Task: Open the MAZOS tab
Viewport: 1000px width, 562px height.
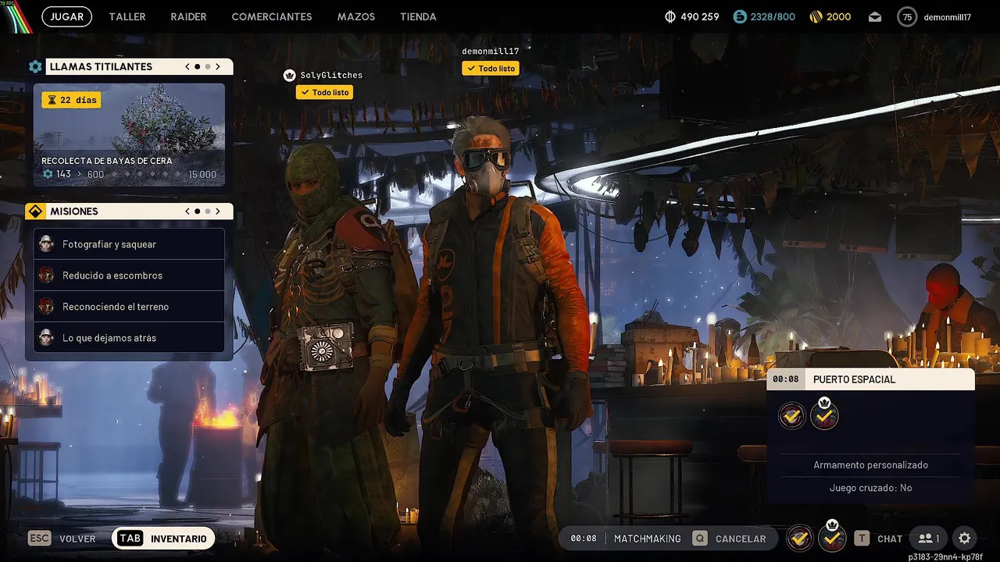Action: point(356,16)
